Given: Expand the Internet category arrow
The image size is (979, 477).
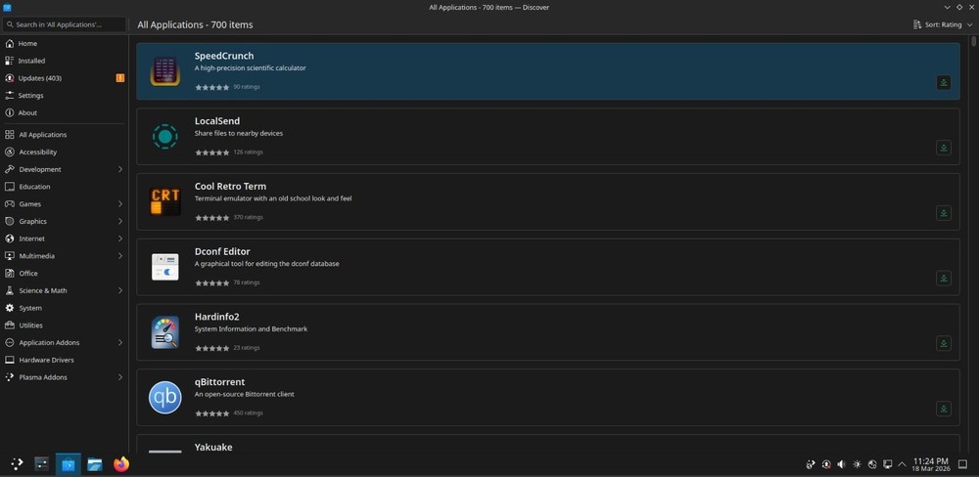Looking at the screenshot, I should point(119,238).
